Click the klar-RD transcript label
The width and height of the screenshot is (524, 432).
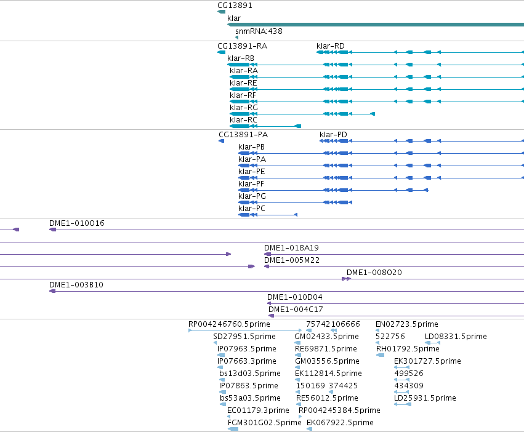pos(330,46)
